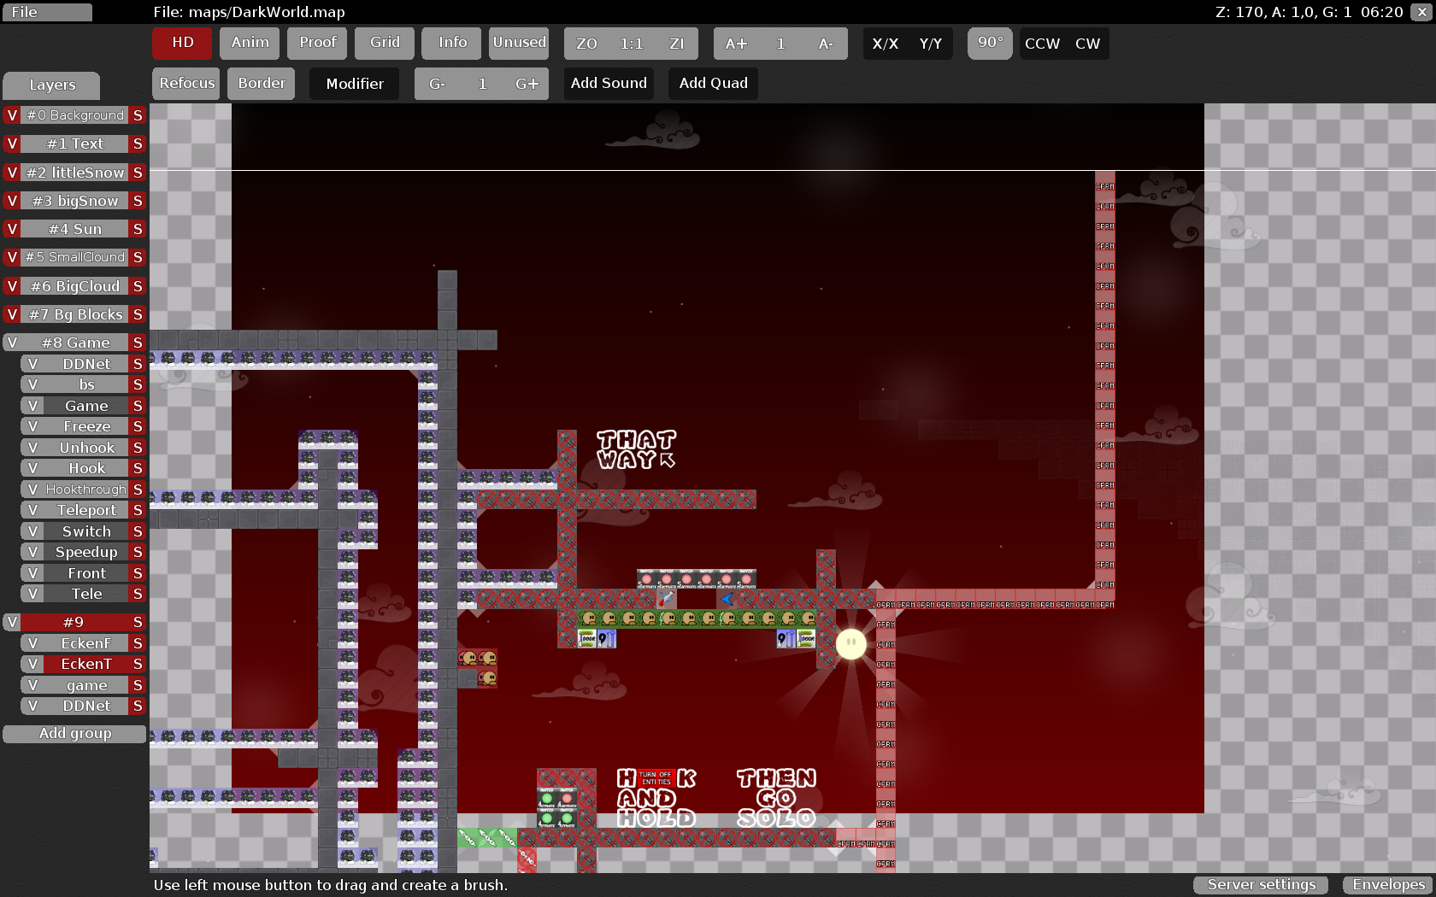This screenshot has height=897, width=1436.
Task: Flip brush horizontally with X/X
Action: (x=885, y=44)
